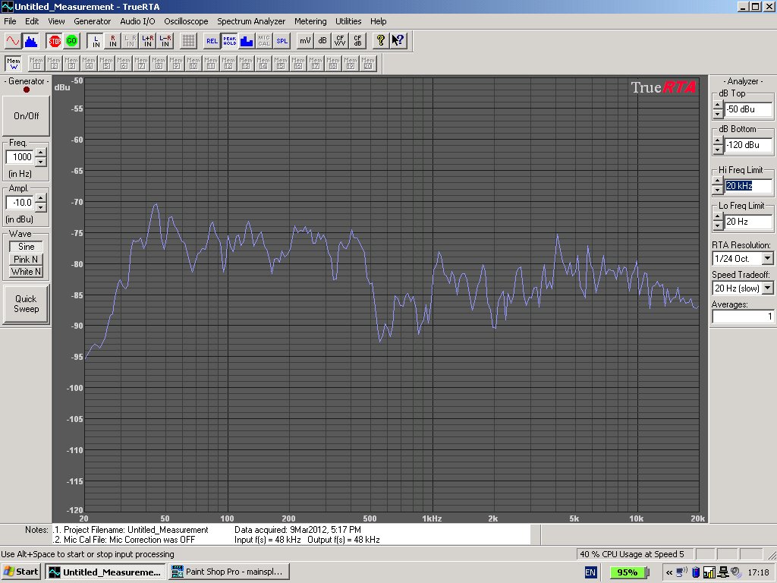
Task: Click the EN language indicator in tray
Action: point(590,572)
